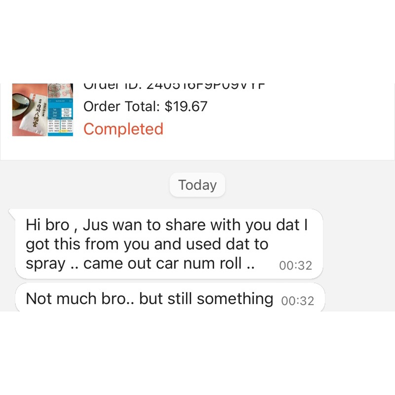The image size is (395, 395).
Task: Tap the orange Completed status label
Action: [123, 129]
